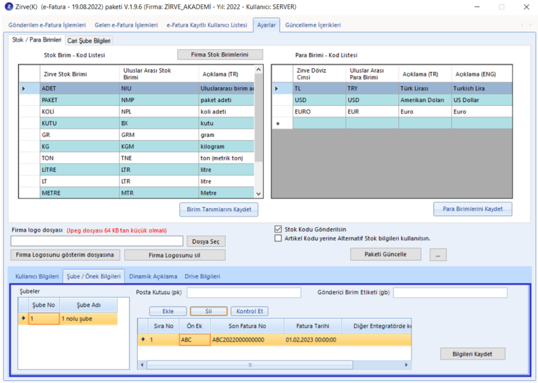
Task: Click the Turkish Lira English description cell
Action: tap(482, 88)
